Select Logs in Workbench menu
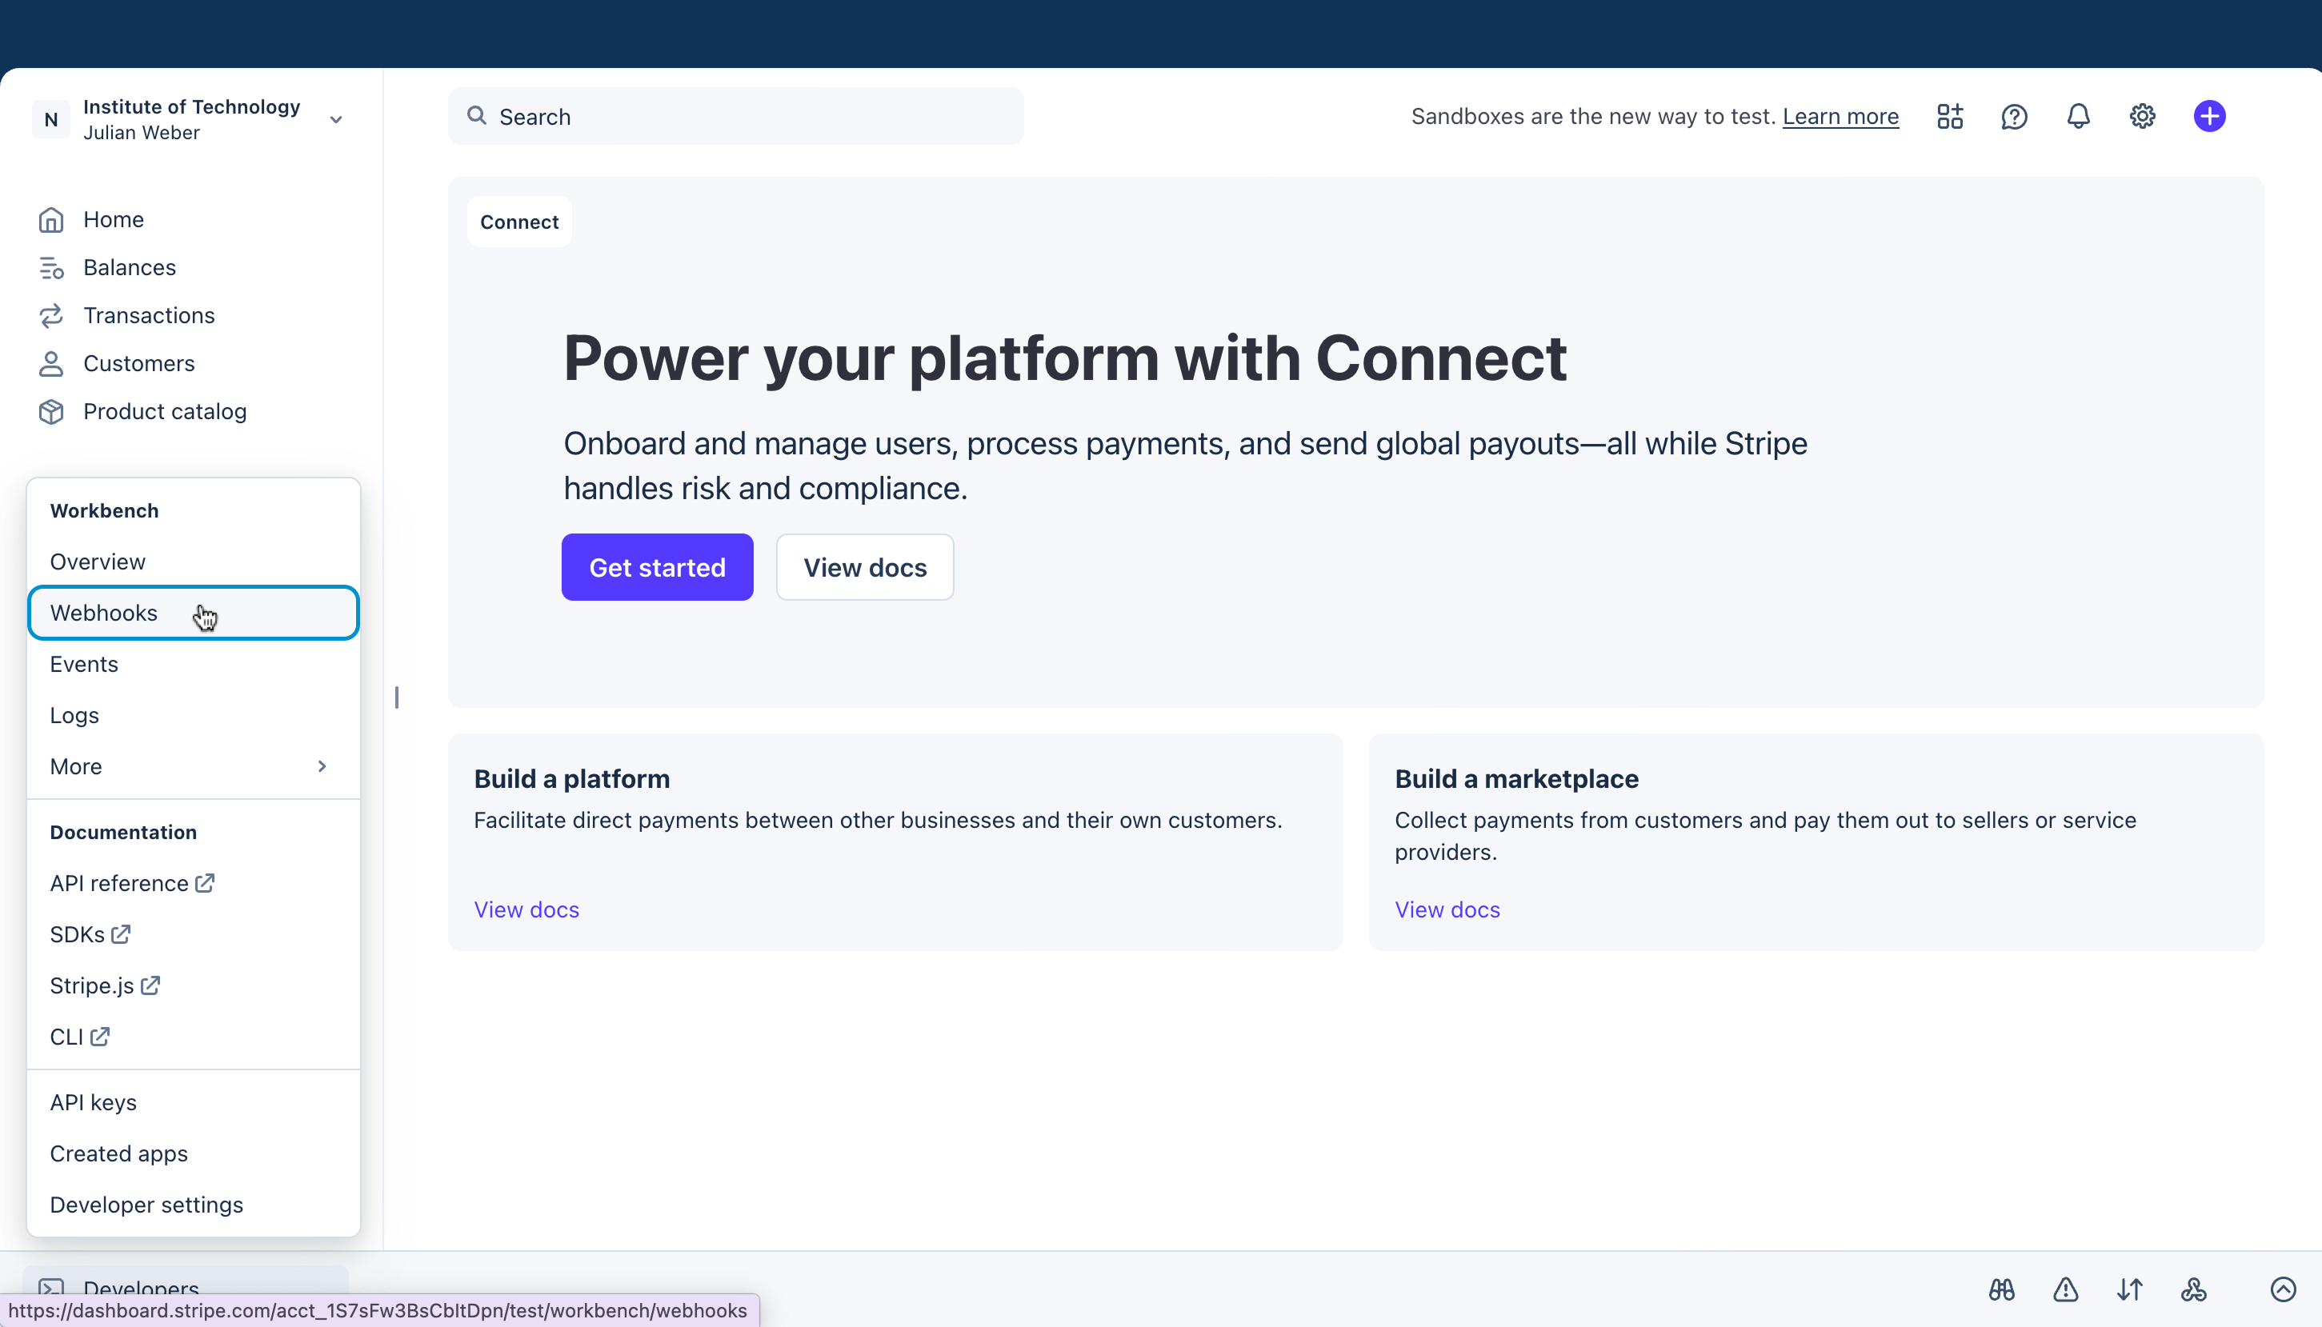Image resolution: width=2322 pixels, height=1327 pixels. pyautogui.click(x=194, y=714)
